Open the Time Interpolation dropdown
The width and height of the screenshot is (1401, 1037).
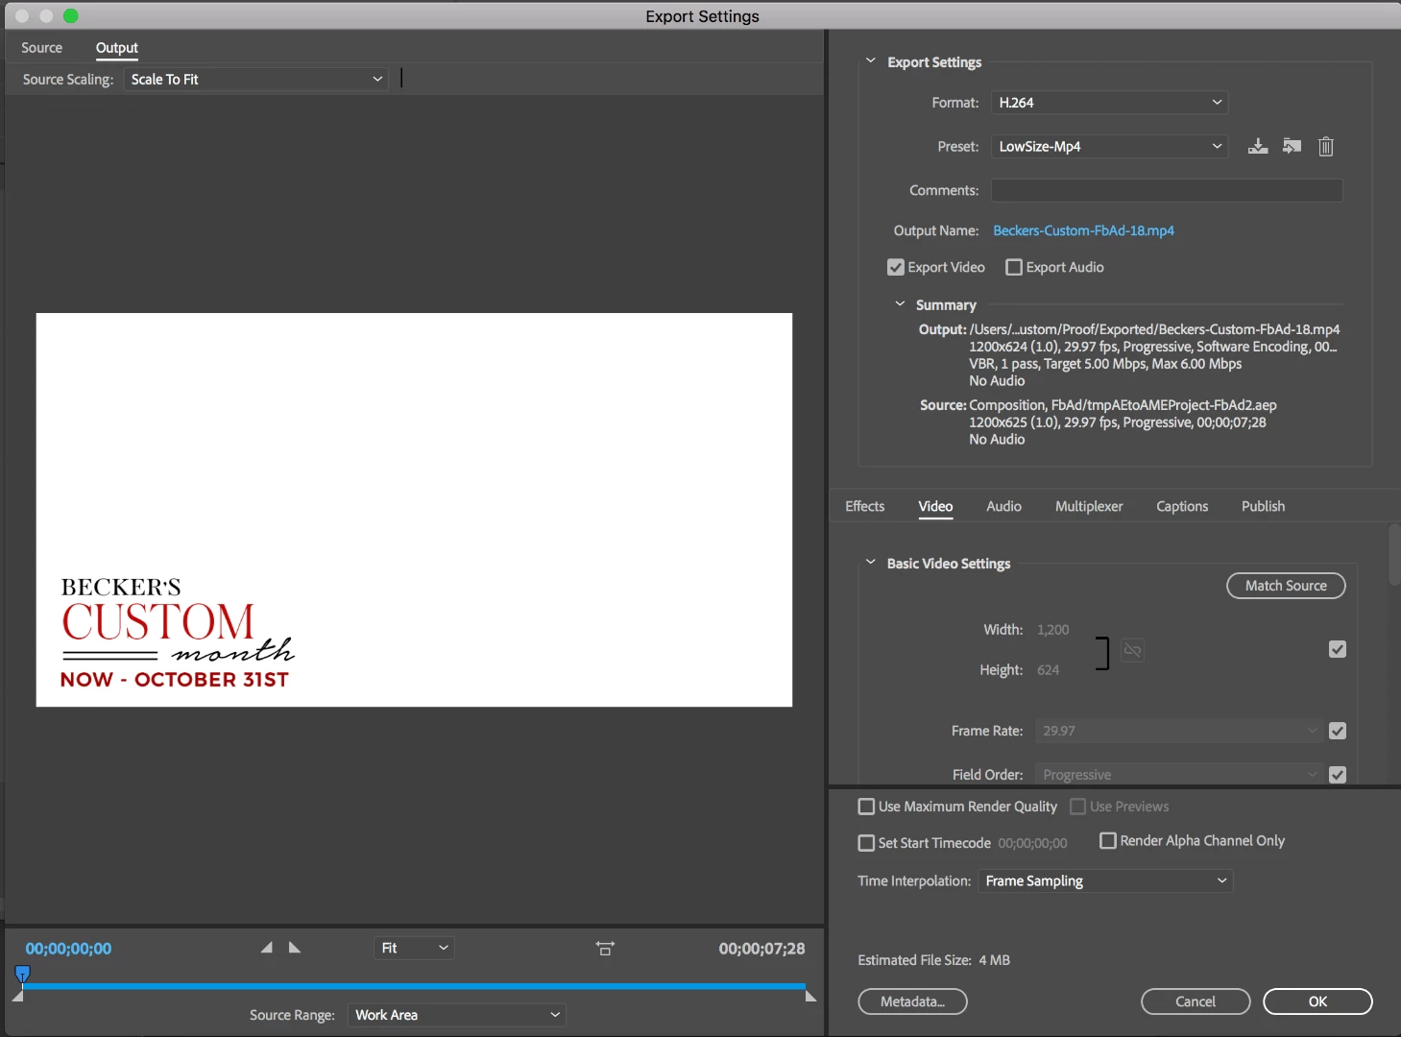click(x=1105, y=880)
